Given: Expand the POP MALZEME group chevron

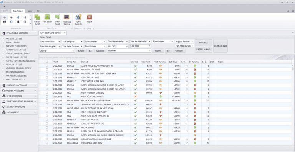Looking at the screenshot, I should (35, 112).
